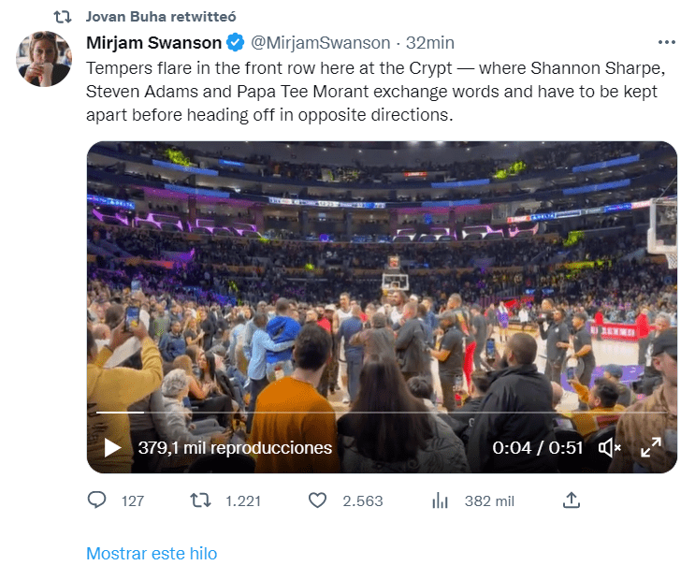Open Mirjam Swanson's profile name
This screenshot has width=695, height=580.
[154, 43]
